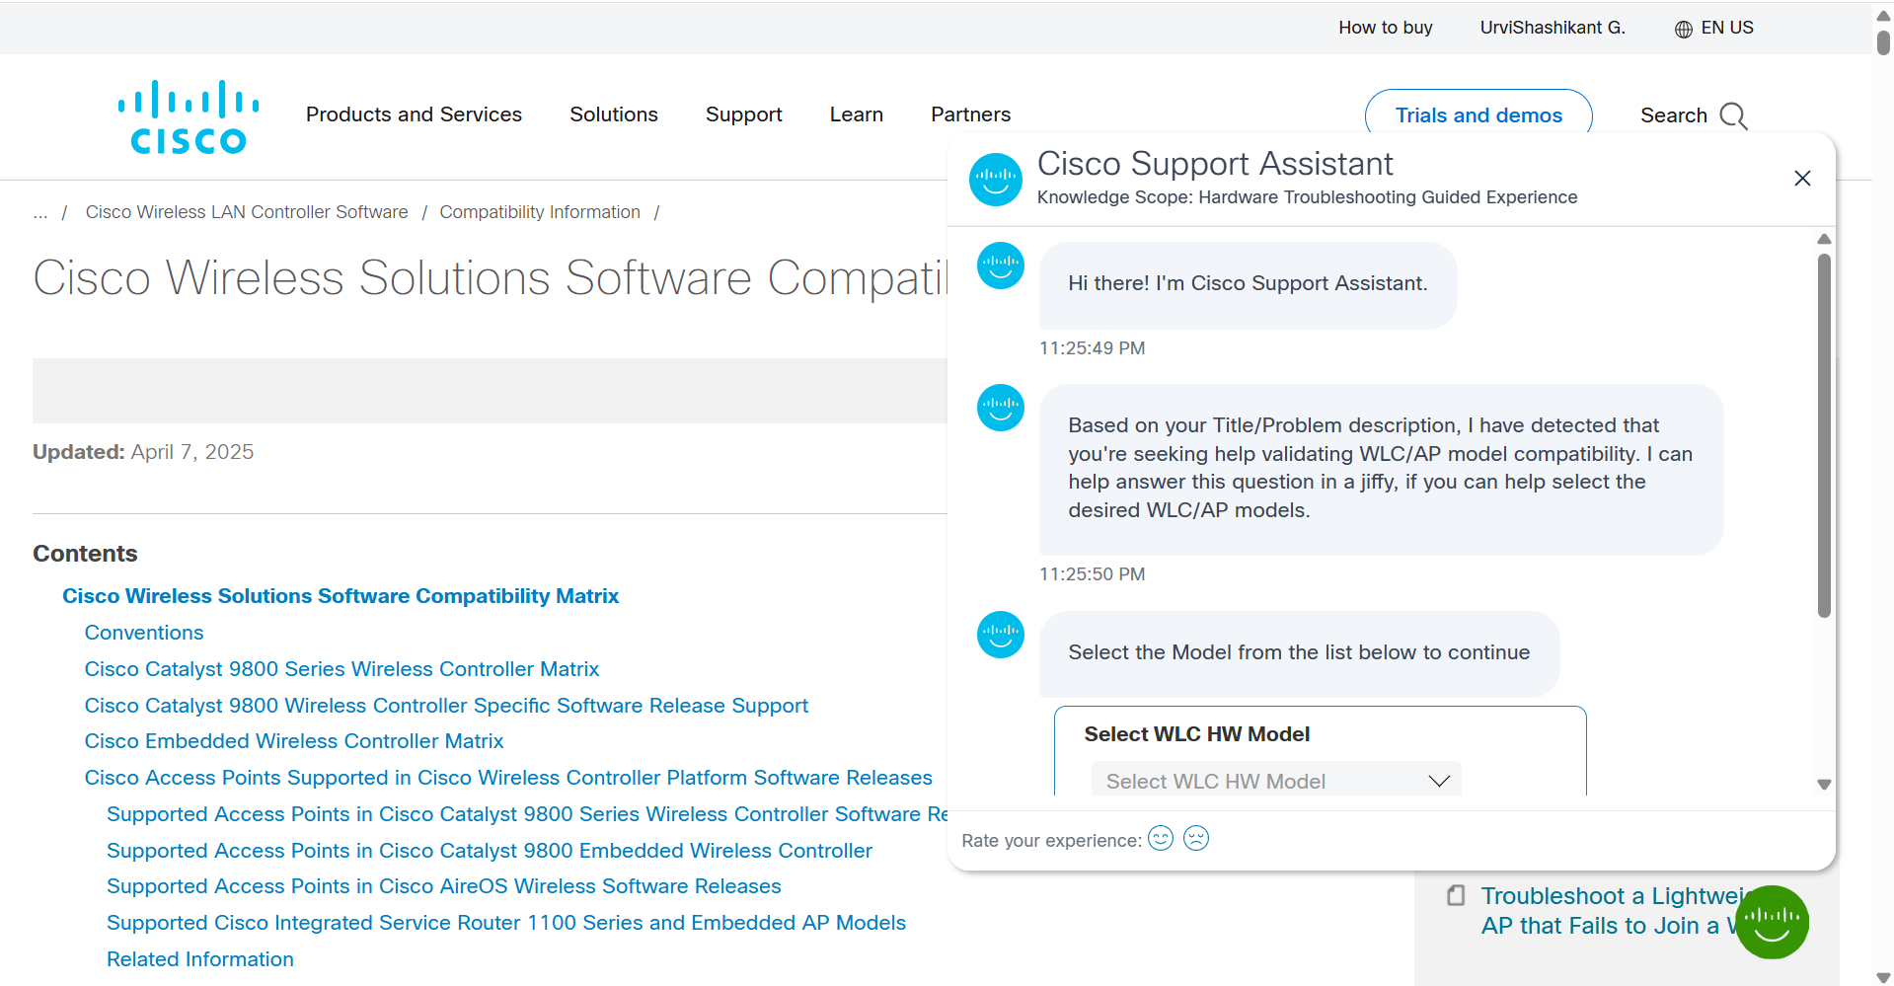Open Cisco Embedded Wireless Controller Matrix link

point(294,741)
